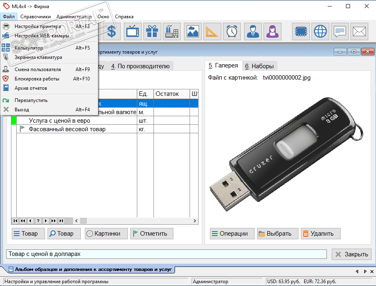
Task: Launch Калькулятор from the File menu
Action: point(49,48)
